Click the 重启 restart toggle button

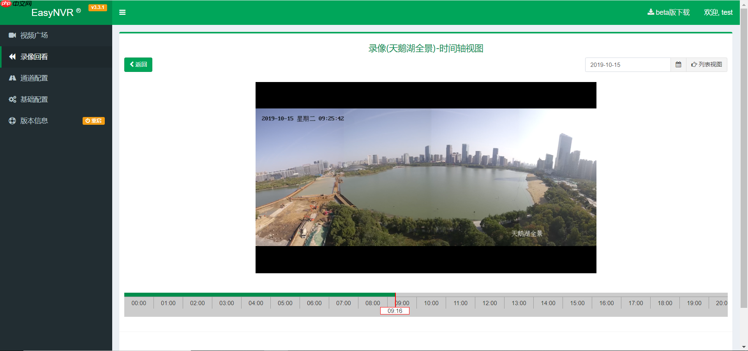(93, 120)
